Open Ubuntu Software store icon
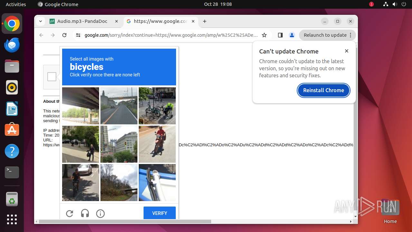Viewport: 412px width, 232px height. click(12, 130)
